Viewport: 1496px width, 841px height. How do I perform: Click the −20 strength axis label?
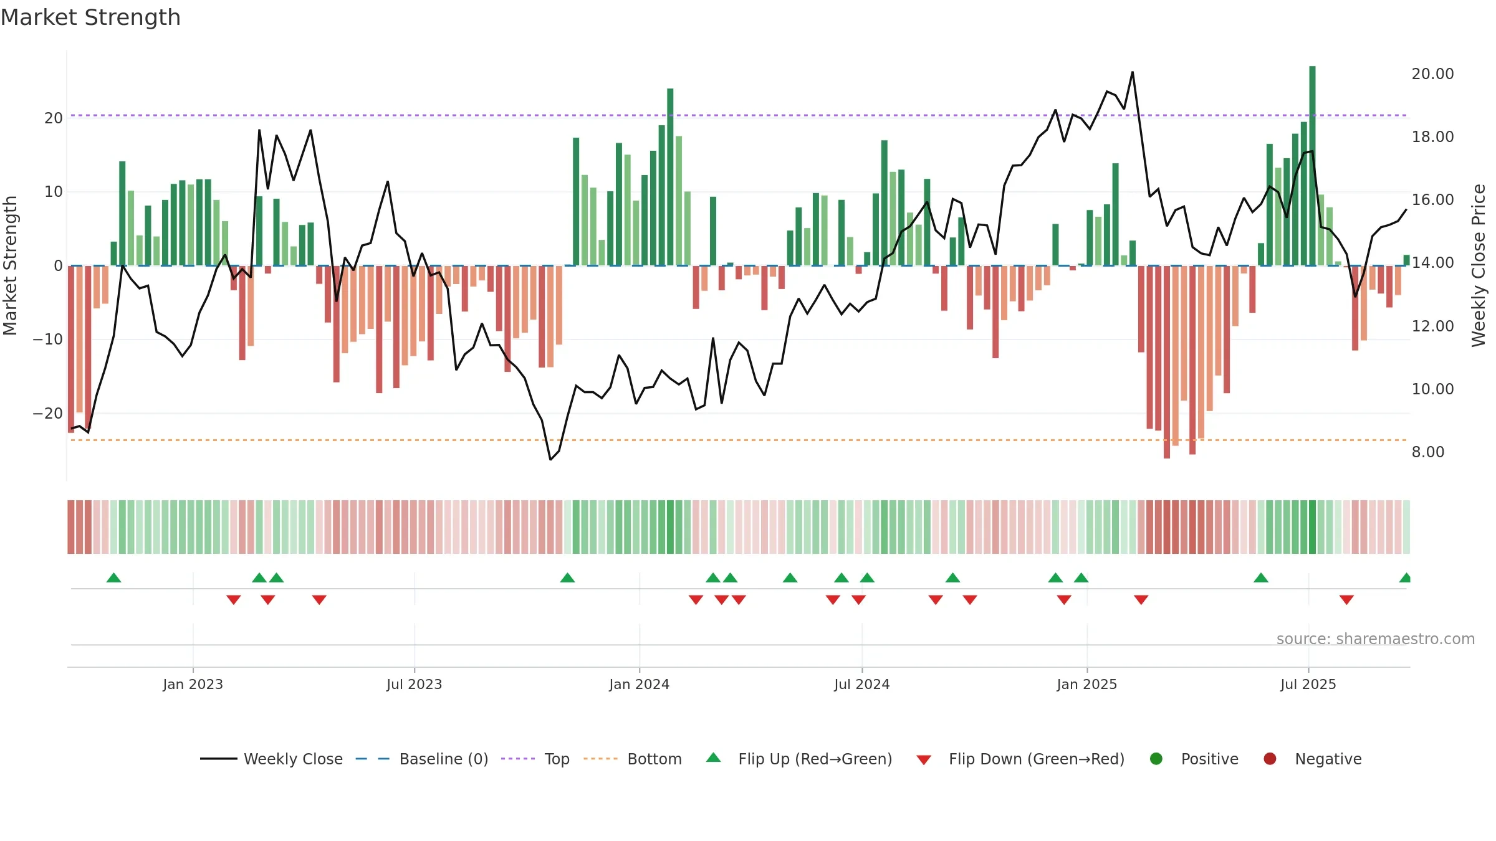pyautogui.click(x=48, y=413)
